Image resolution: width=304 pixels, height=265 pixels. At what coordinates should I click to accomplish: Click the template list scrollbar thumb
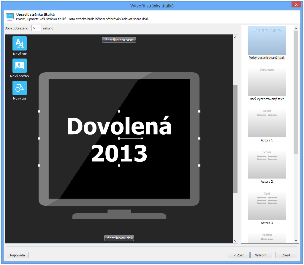click(296, 92)
